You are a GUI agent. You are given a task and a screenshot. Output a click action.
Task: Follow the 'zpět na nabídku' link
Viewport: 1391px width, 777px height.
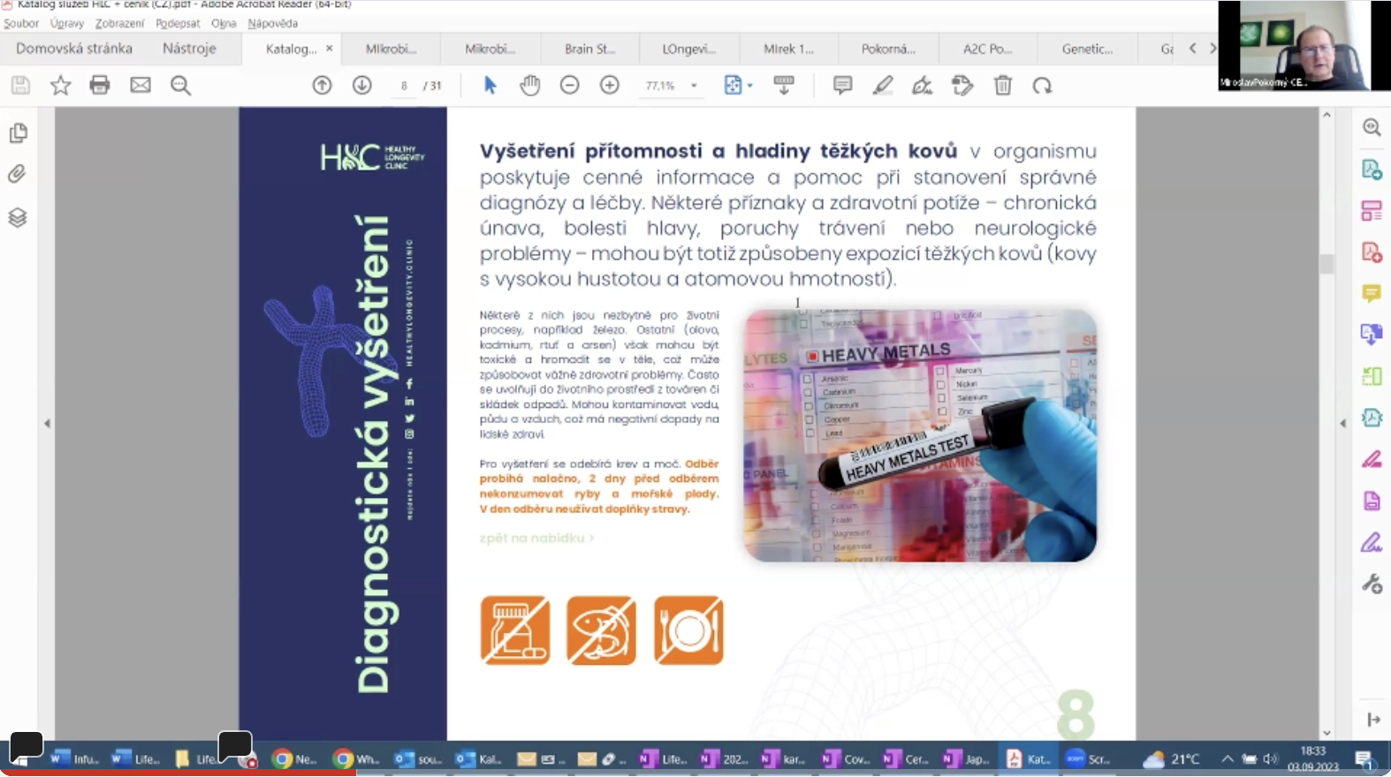click(x=536, y=538)
